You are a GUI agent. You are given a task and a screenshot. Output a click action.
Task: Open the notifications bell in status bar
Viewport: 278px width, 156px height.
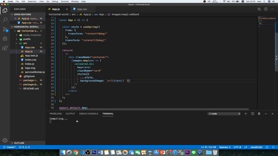point(273,147)
